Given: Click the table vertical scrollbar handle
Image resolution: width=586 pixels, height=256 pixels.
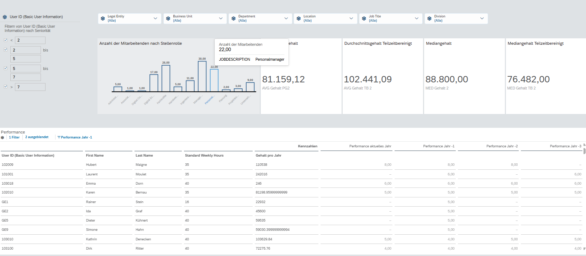Looking at the screenshot, I should (x=584, y=151).
